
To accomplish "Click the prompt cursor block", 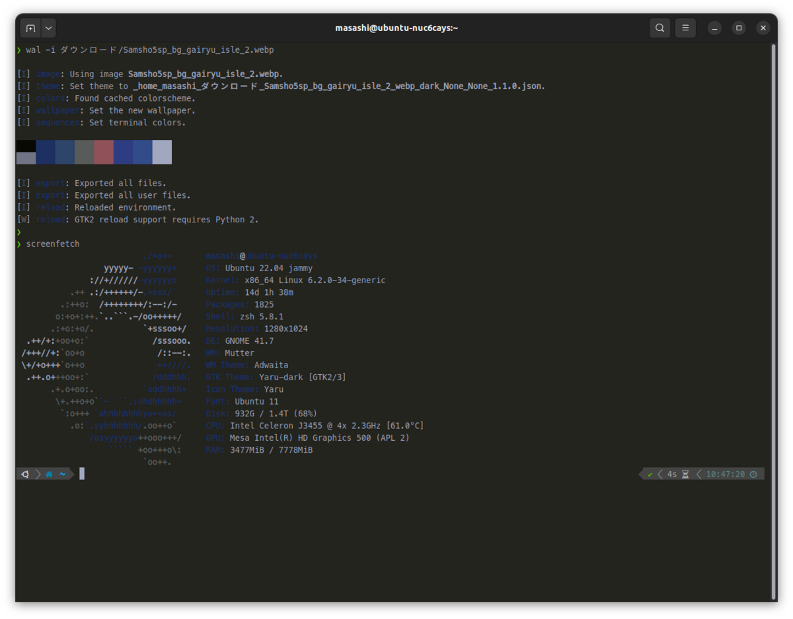I will point(82,474).
